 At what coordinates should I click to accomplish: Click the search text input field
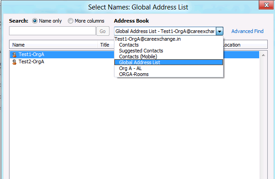pos(52,31)
